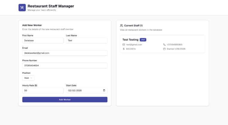
Task: Click the First Name field containing Database
Action: [x=43, y=40]
